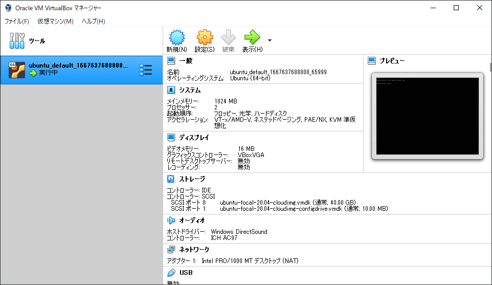Open the USB section heading link
Image resolution: width=492 pixels, height=285 pixels.
(x=186, y=272)
